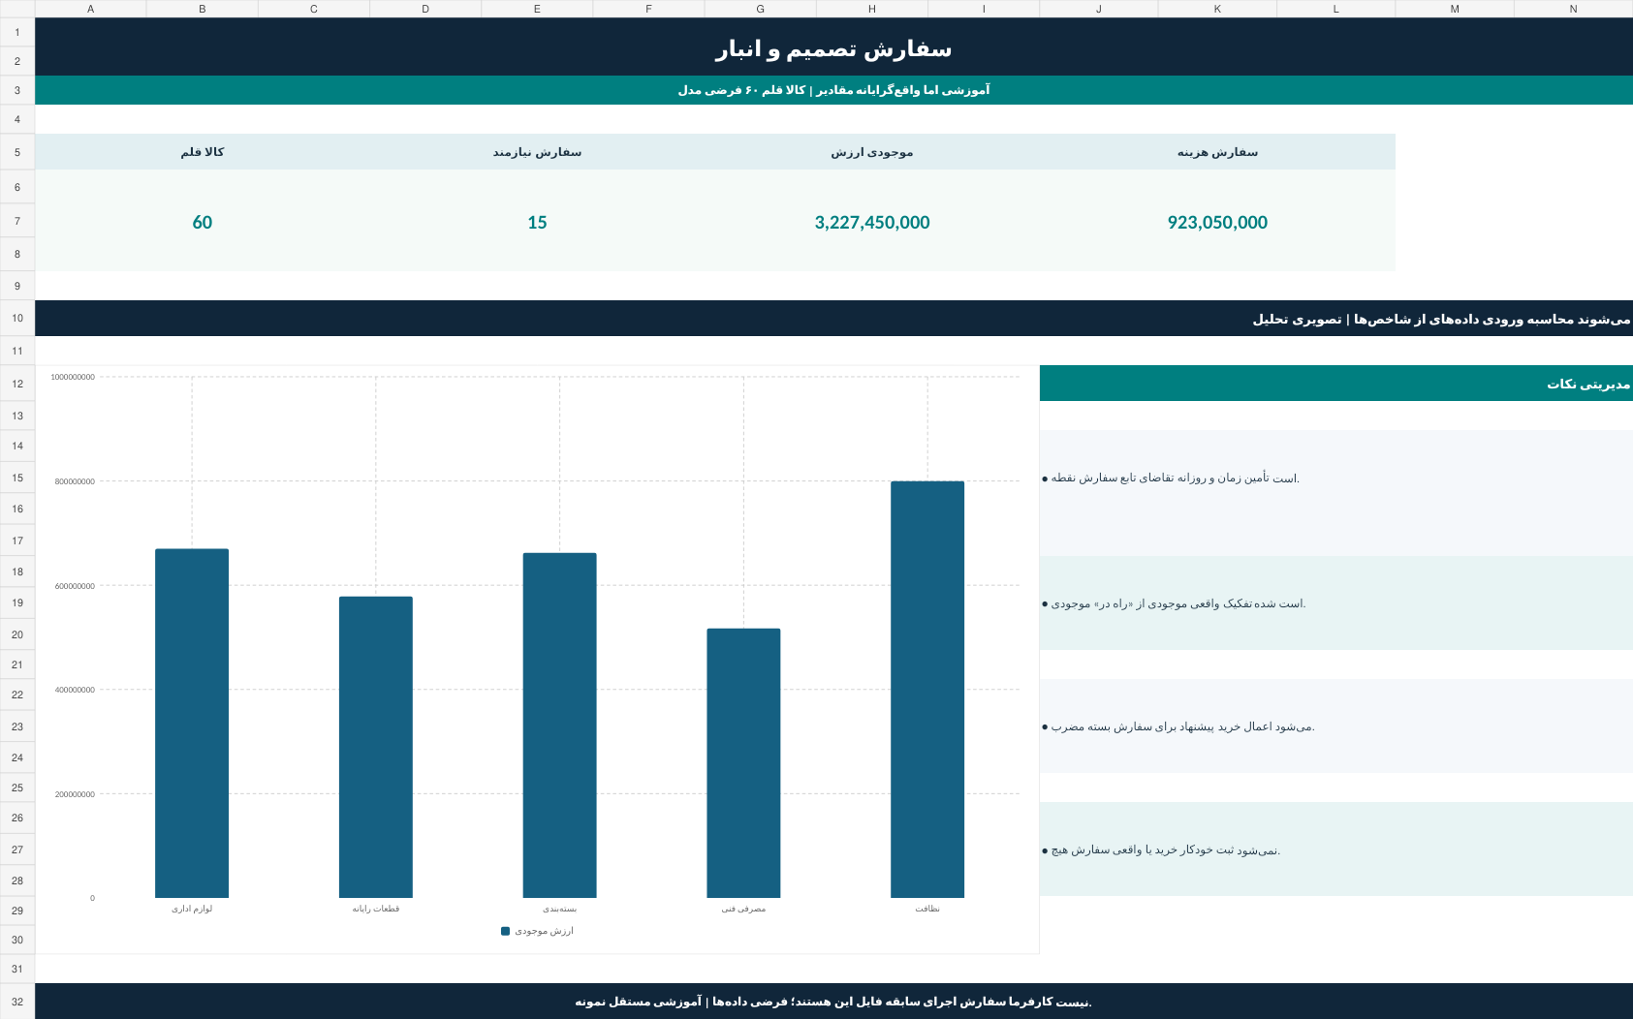Viewport: 1633px width, 1019px height.
Task: Click the dark section banner in row 10
Action: (x=833, y=319)
